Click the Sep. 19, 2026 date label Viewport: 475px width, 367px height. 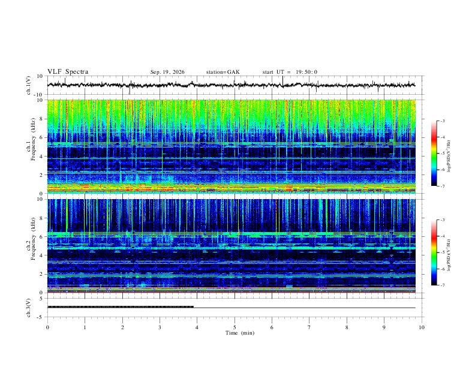pos(167,72)
